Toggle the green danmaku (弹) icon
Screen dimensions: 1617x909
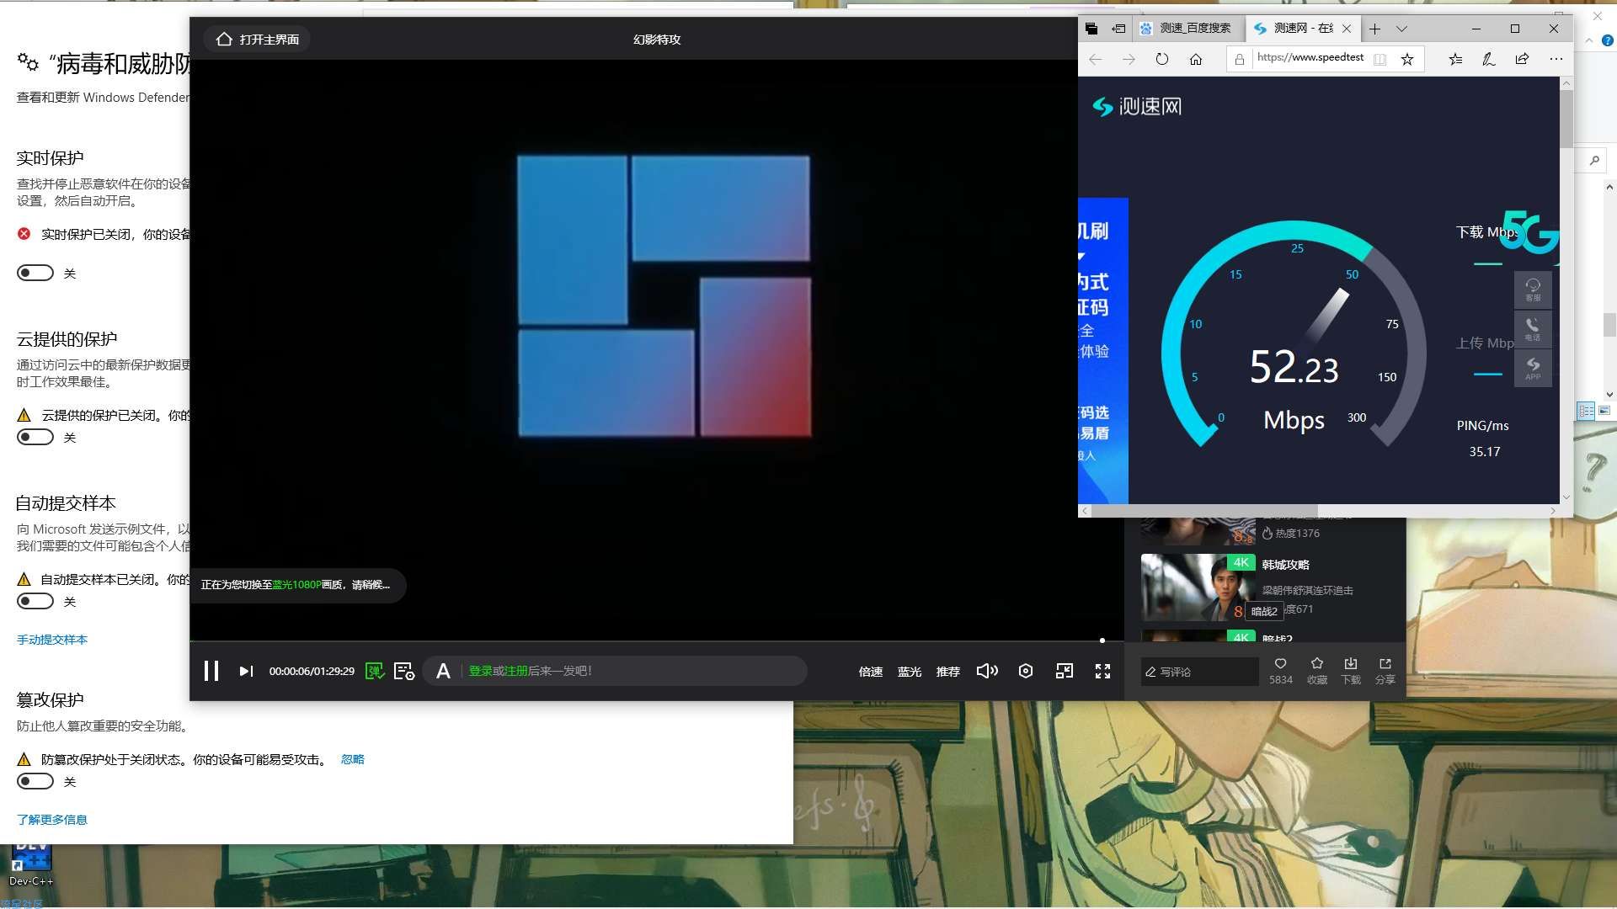(x=375, y=671)
